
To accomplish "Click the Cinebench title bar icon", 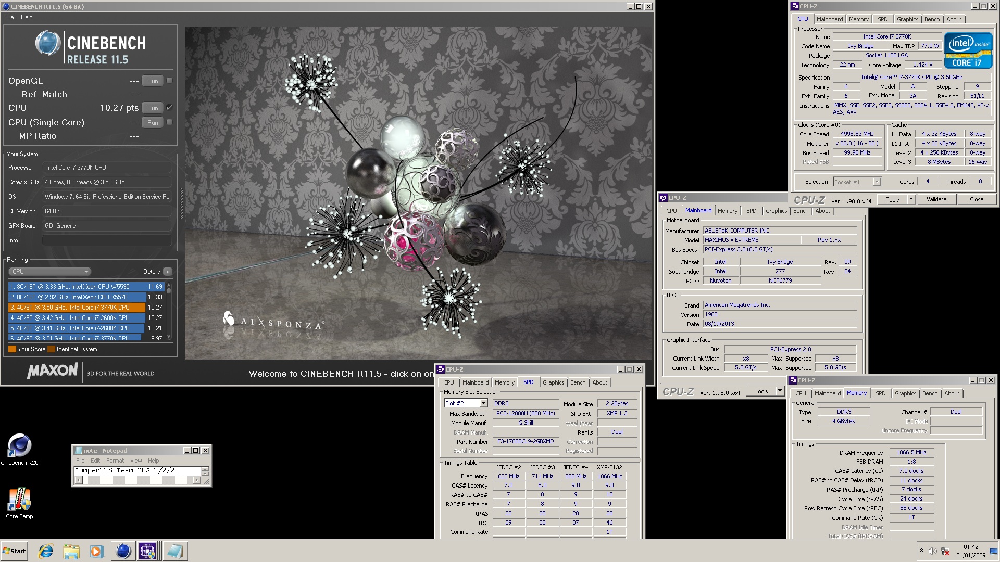I will [6, 7].
